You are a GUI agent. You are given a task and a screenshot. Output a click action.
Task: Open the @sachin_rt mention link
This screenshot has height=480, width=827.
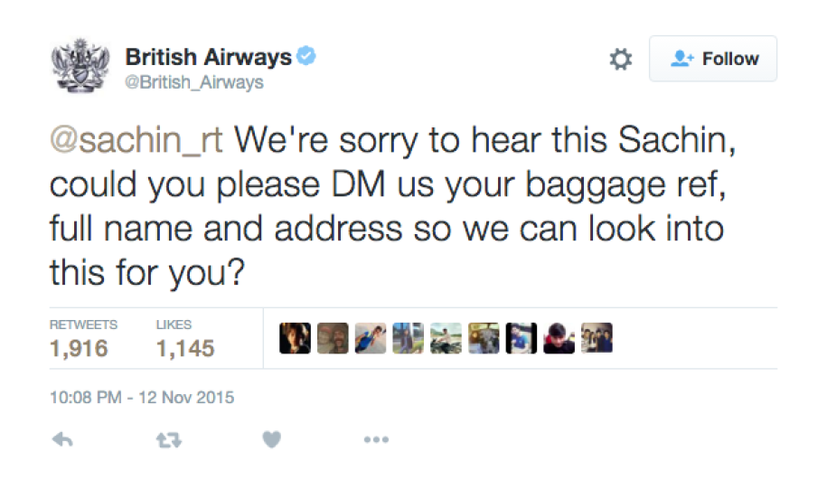click(136, 140)
